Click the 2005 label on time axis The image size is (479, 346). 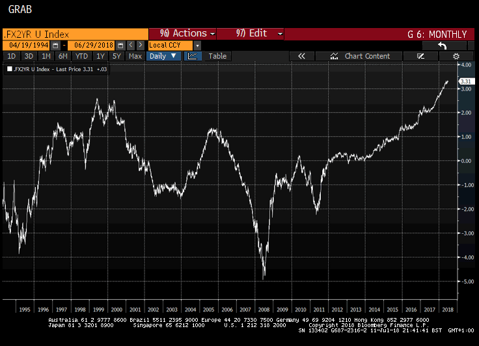pos(209,310)
